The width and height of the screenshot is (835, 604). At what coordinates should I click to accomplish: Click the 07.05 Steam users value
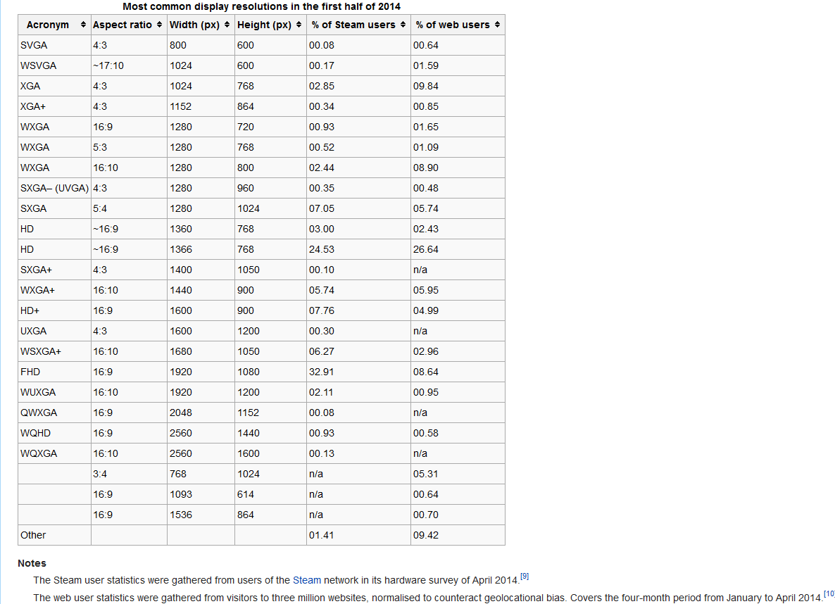(358, 208)
